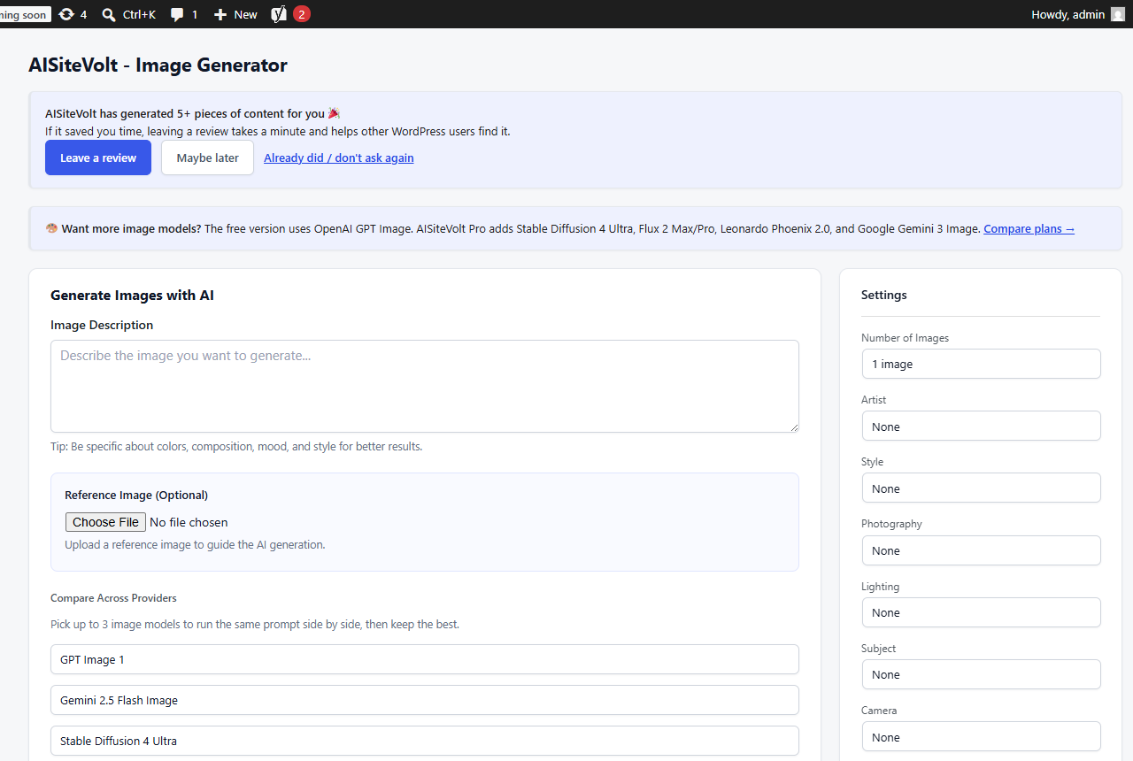Select the Stable Diffusion 4 Ultra model option
Viewport: 1133px width, 761px height.
click(x=425, y=741)
